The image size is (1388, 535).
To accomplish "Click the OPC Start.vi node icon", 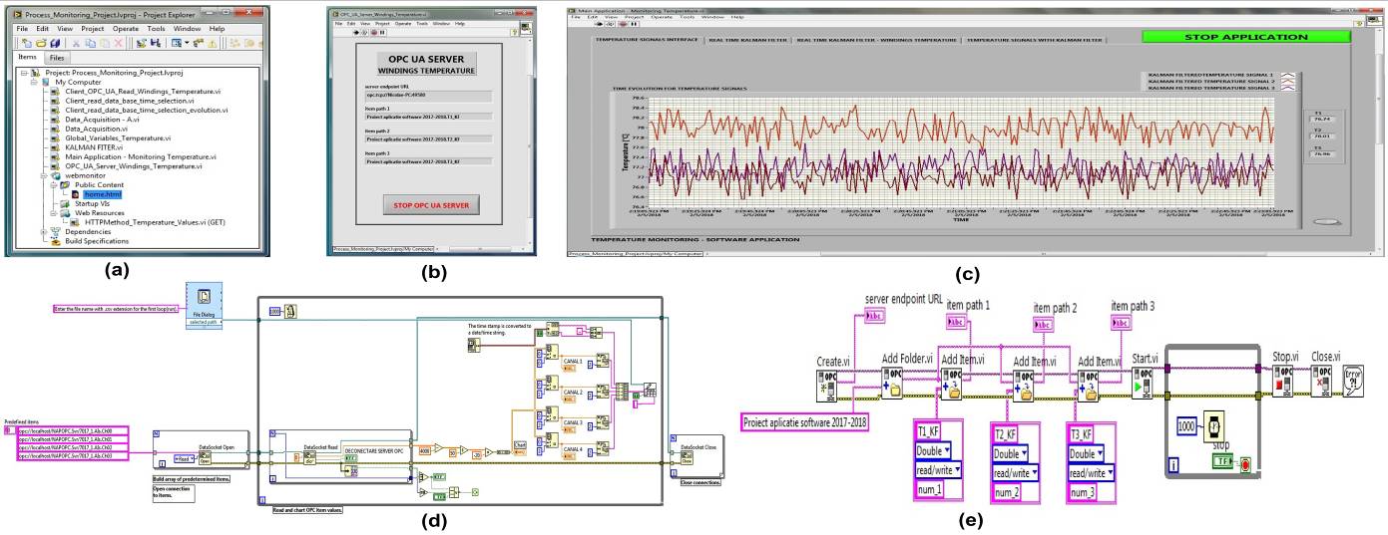I will pos(1141,384).
